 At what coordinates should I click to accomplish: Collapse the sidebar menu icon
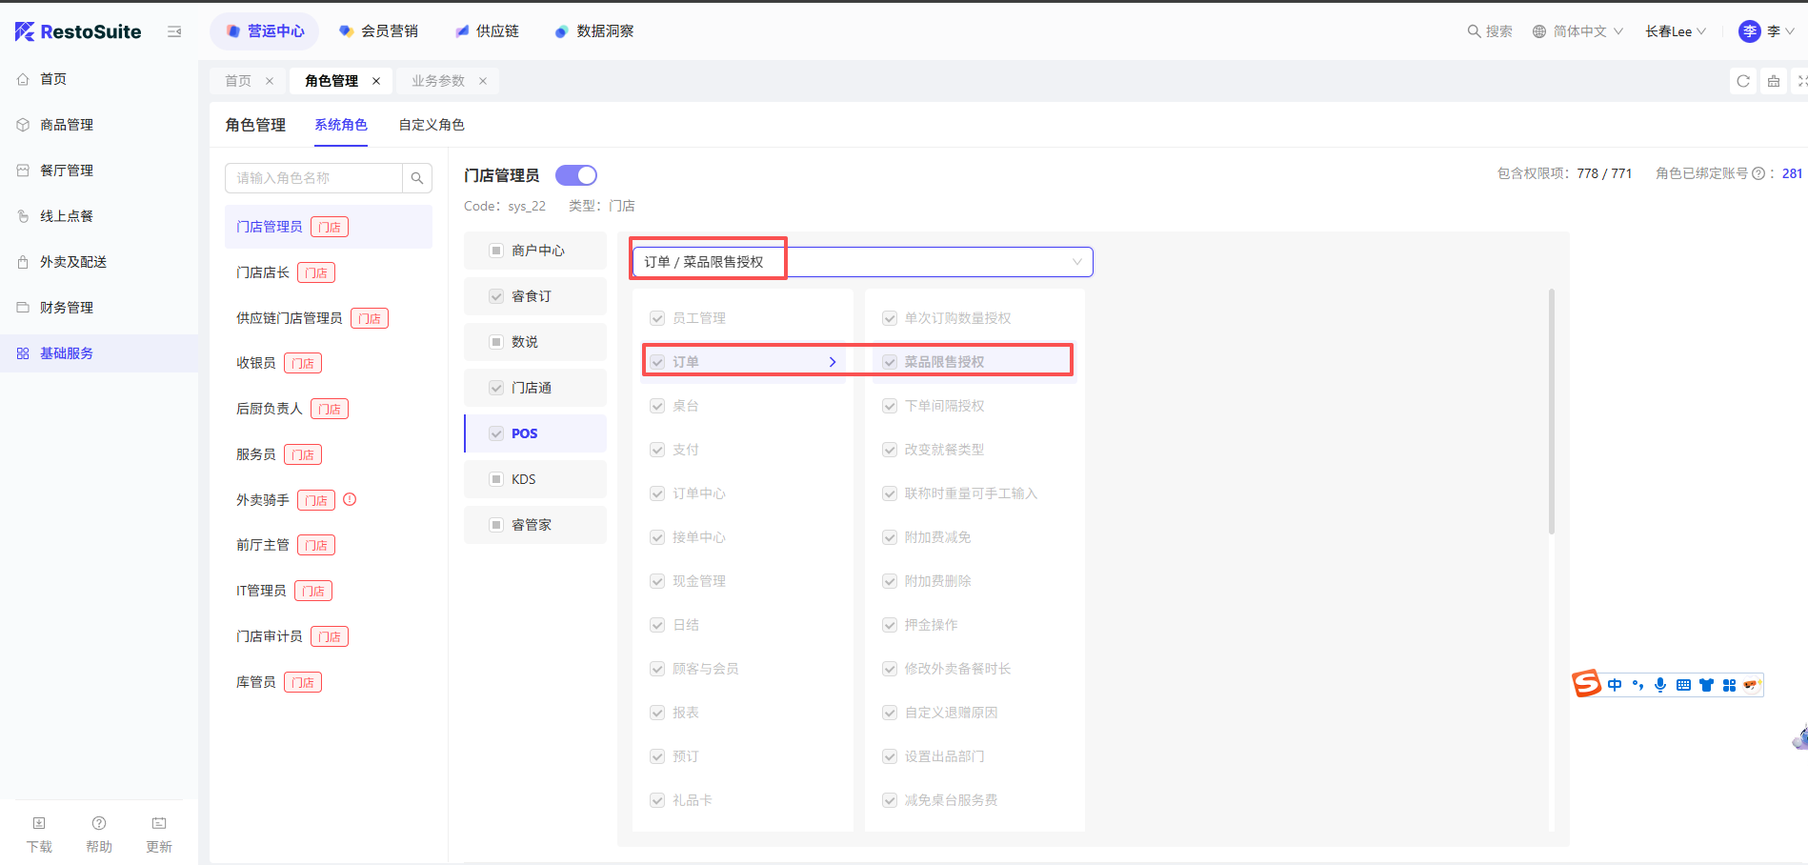pyautogui.click(x=174, y=31)
